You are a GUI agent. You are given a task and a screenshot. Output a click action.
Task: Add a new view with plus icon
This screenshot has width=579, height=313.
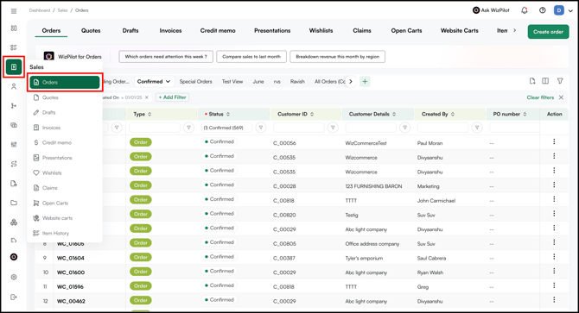[365, 81]
